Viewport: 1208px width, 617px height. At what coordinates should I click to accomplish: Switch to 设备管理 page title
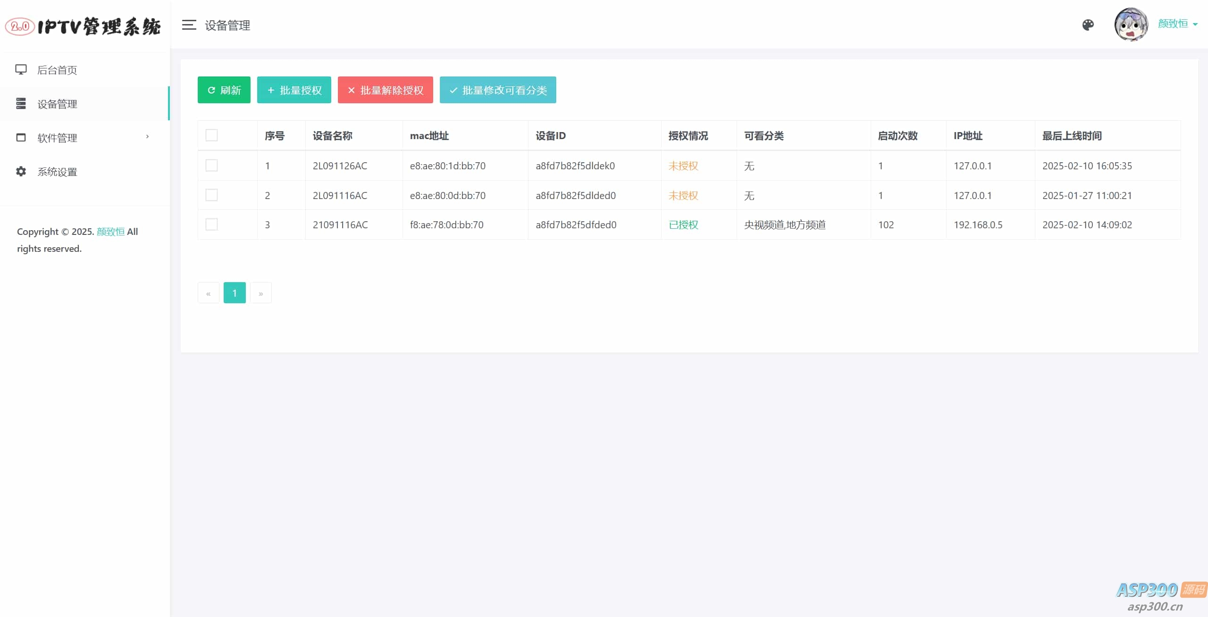pos(228,25)
